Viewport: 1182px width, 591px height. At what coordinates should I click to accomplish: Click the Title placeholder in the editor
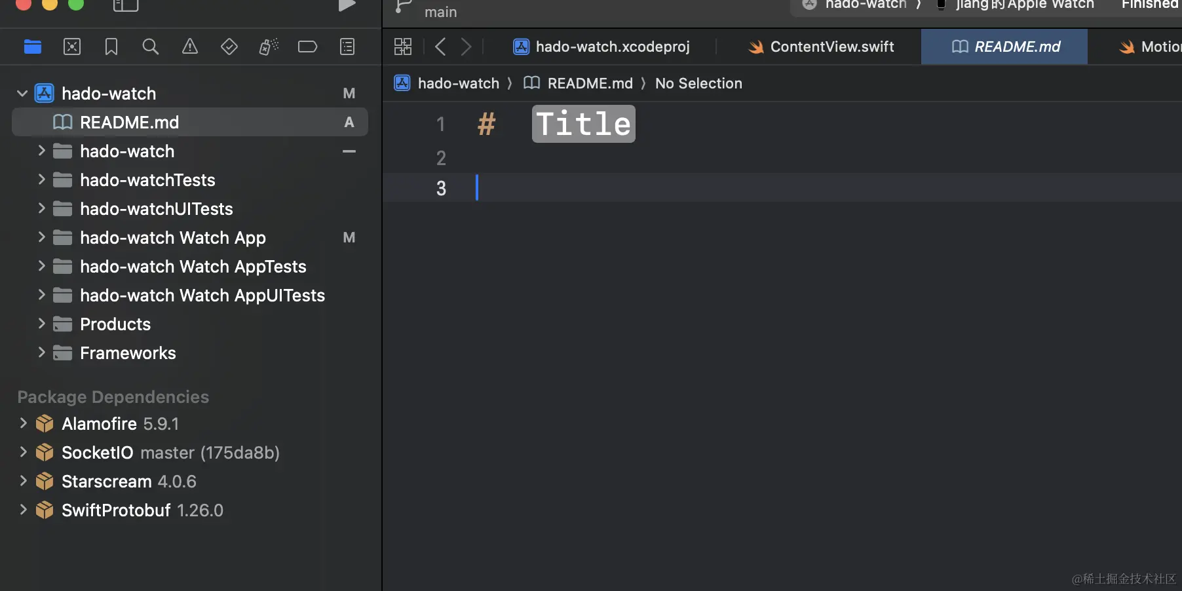584,124
